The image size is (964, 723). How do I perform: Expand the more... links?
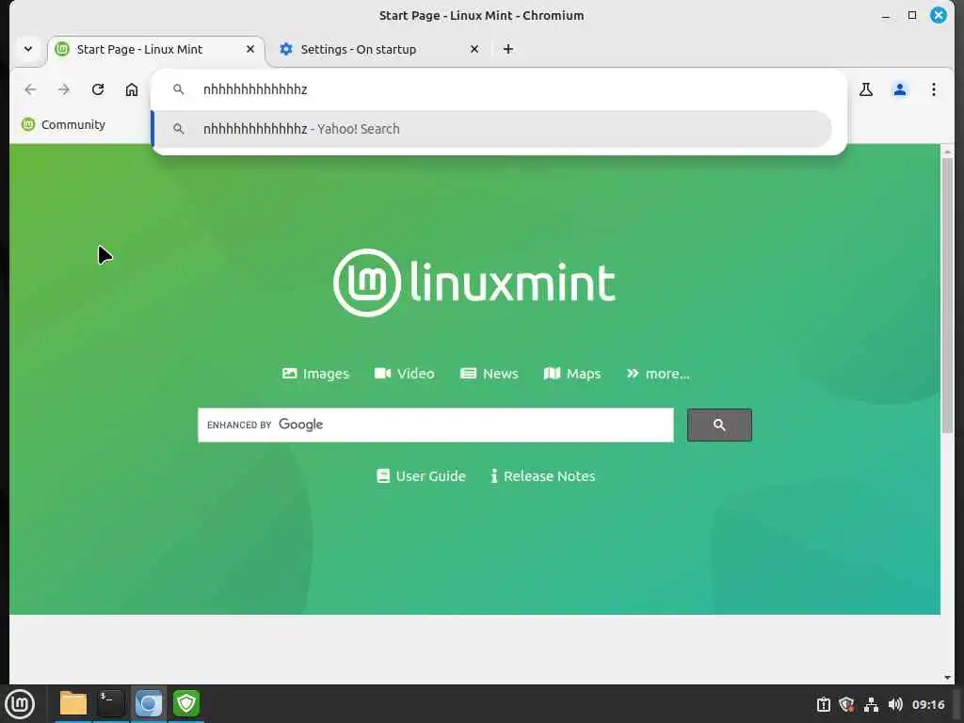click(658, 374)
